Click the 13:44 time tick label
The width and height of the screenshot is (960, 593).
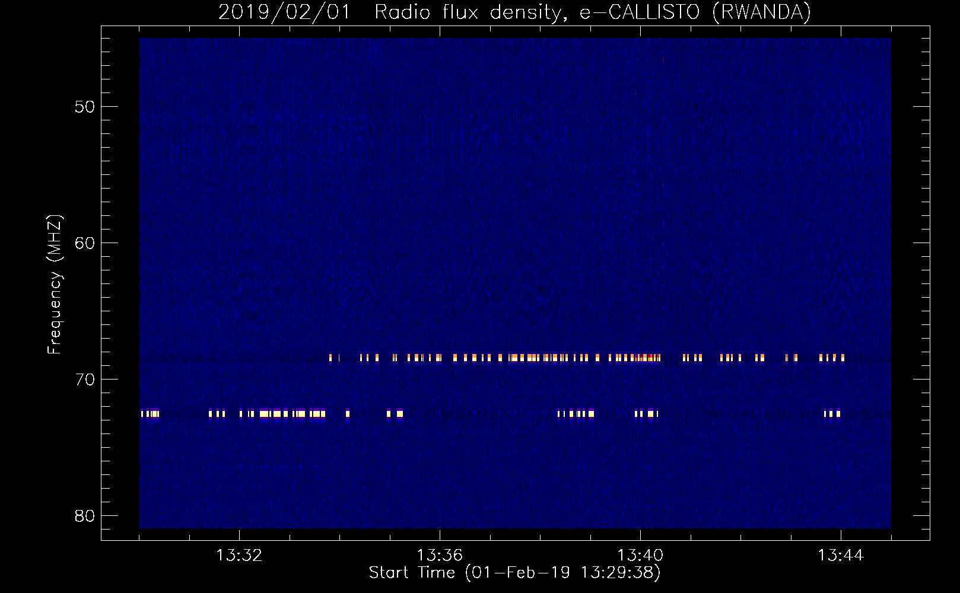(x=841, y=555)
